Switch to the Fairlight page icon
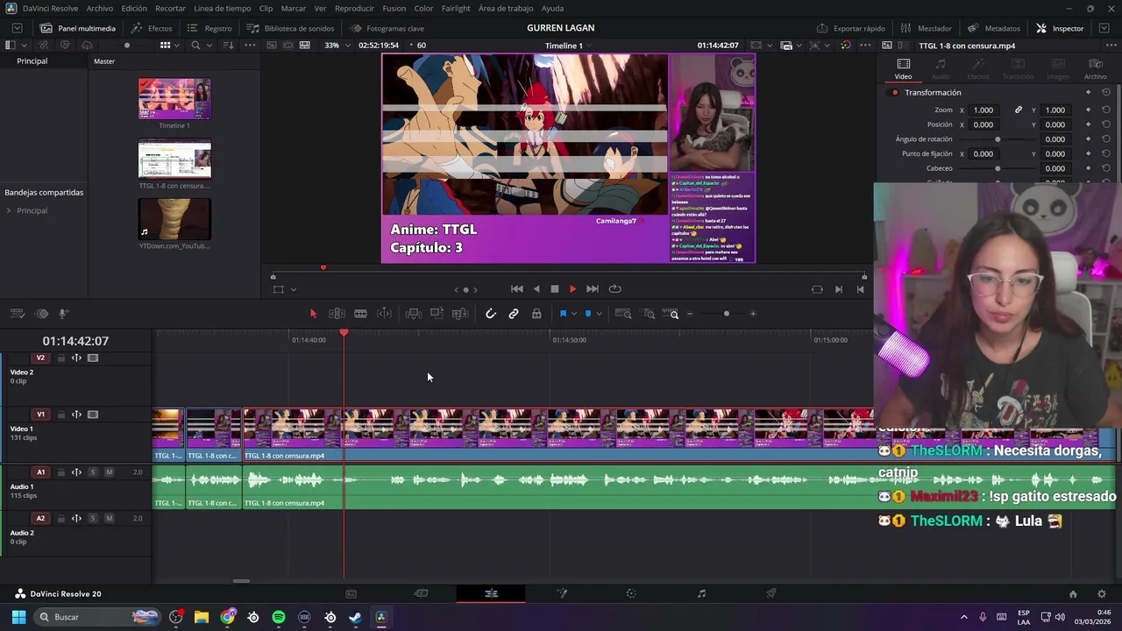Screen dimensions: 1122x631 coord(701,593)
